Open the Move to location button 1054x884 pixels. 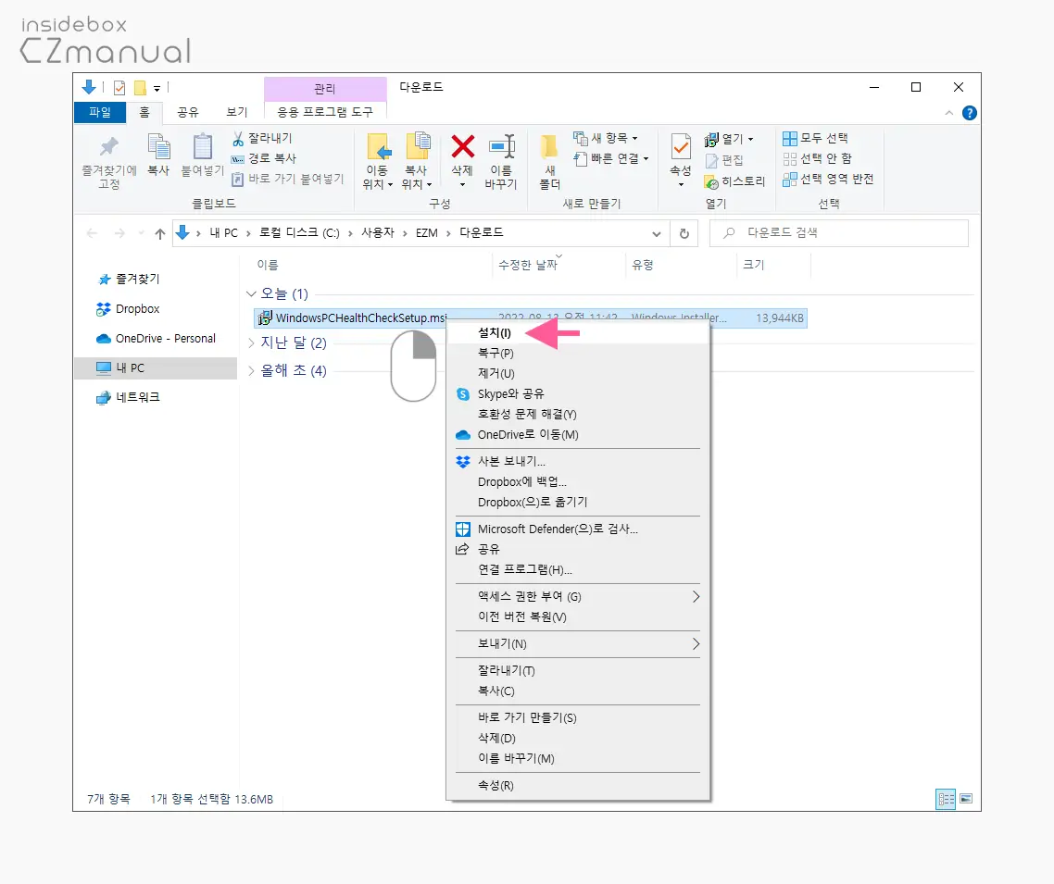pos(377,161)
